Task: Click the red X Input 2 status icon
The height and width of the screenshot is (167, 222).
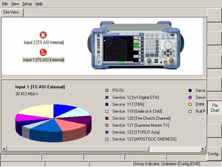Action: tap(43, 35)
